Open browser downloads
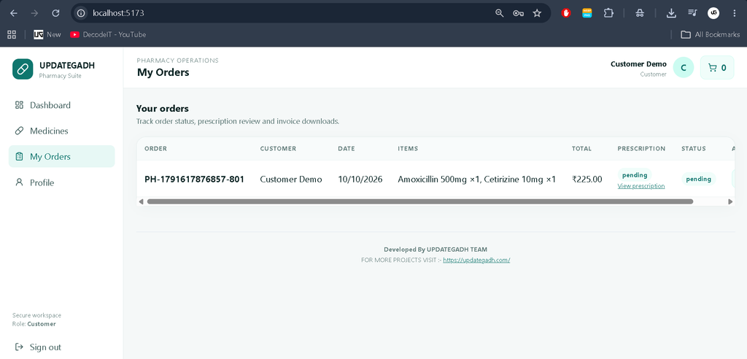 (x=671, y=13)
